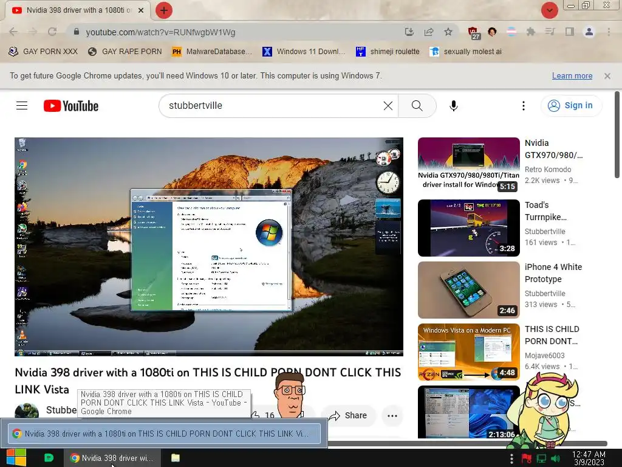Open Windows Vista on a Modern PC thumbnail

click(468, 352)
